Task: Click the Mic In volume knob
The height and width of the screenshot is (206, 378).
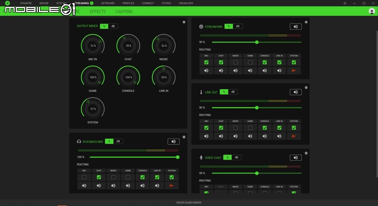Action: click(93, 46)
